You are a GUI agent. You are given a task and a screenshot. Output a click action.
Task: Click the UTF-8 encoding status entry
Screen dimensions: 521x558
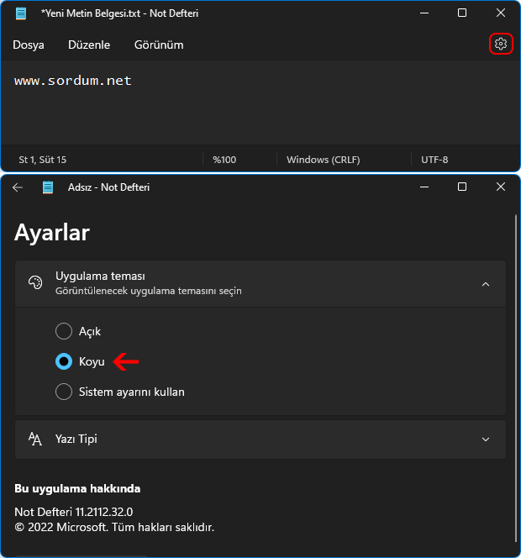[x=434, y=160]
